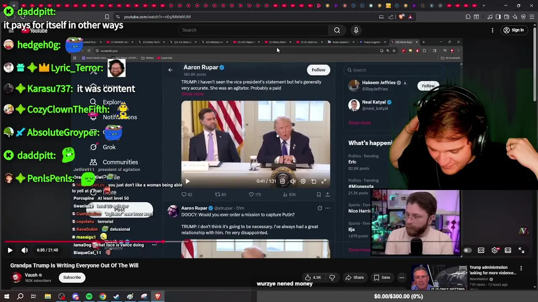Like the video with the 4.5K thumbs-up
Viewport: 538px width, 302px height.
click(x=313, y=277)
